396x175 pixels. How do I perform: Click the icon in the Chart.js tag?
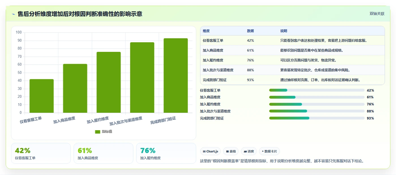204,152
